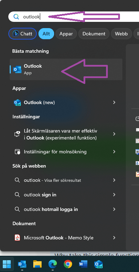This screenshot has height=272, width=139.
Task: Expand 'outlook - Visa fler sökresultat' web result
Action: pyautogui.click(x=114, y=180)
